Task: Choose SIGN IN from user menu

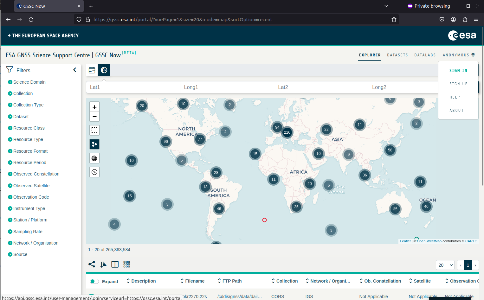Action: (458, 71)
